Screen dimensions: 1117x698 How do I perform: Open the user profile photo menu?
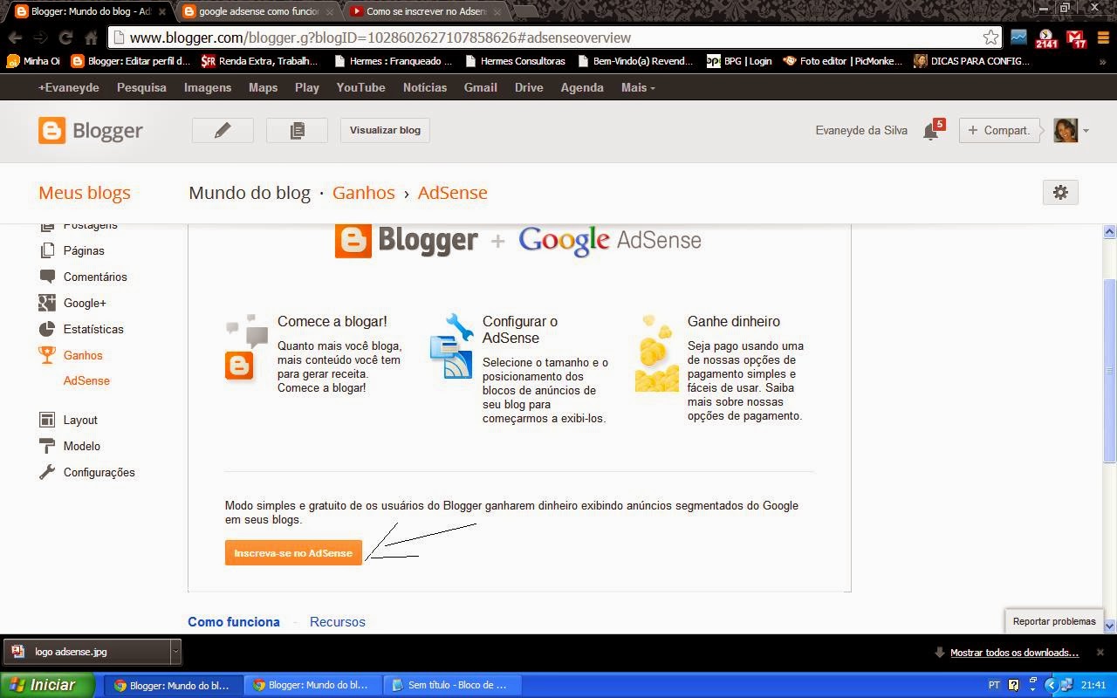1066,130
